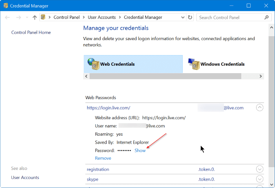Minimize the Credential Manager window

tap(231, 6)
